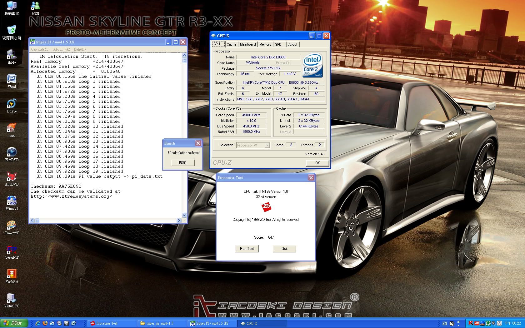
Task: Click Super PI horizontal scrollbar right arrow
Action: tap(179, 221)
